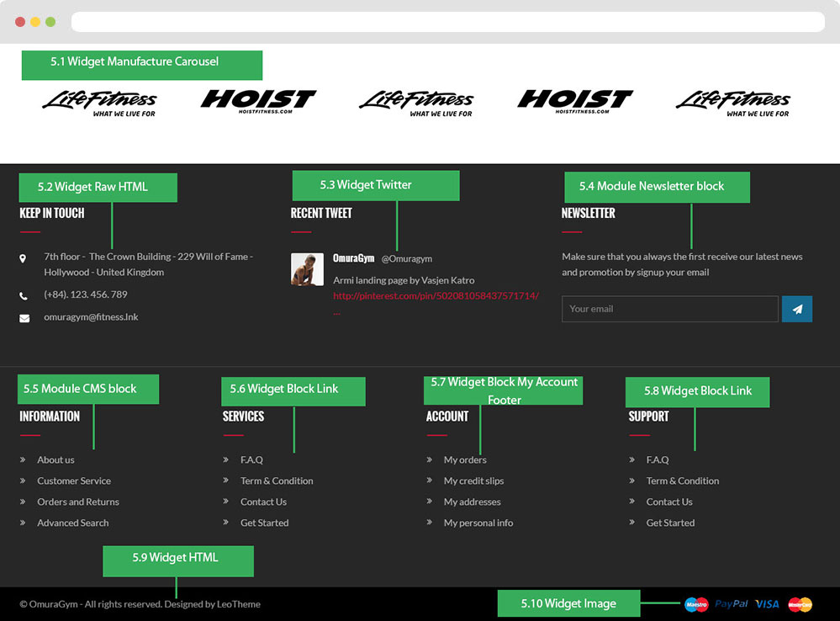Click the first HOIST brand logo
The height and width of the screenshot is (621, 840).
258,101
